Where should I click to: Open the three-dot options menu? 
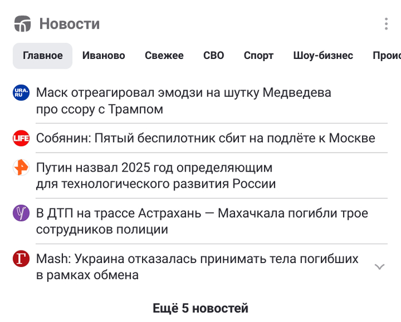[x=386, y=24]
